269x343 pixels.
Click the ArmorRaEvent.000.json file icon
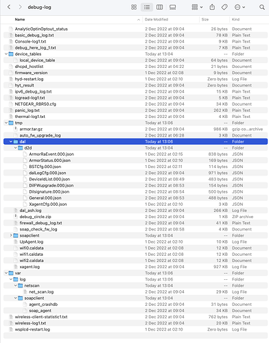point(25,154)
